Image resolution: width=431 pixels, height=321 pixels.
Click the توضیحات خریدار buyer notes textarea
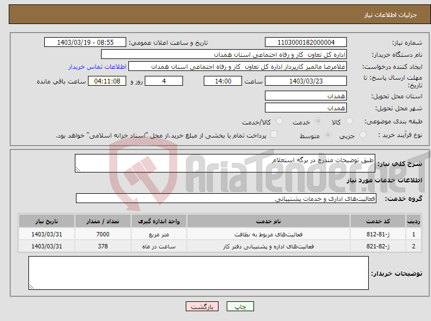(x=198, y=273)
